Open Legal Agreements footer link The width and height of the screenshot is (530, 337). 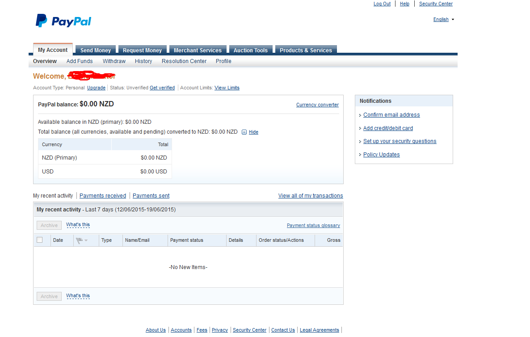[x=320, y=330]
